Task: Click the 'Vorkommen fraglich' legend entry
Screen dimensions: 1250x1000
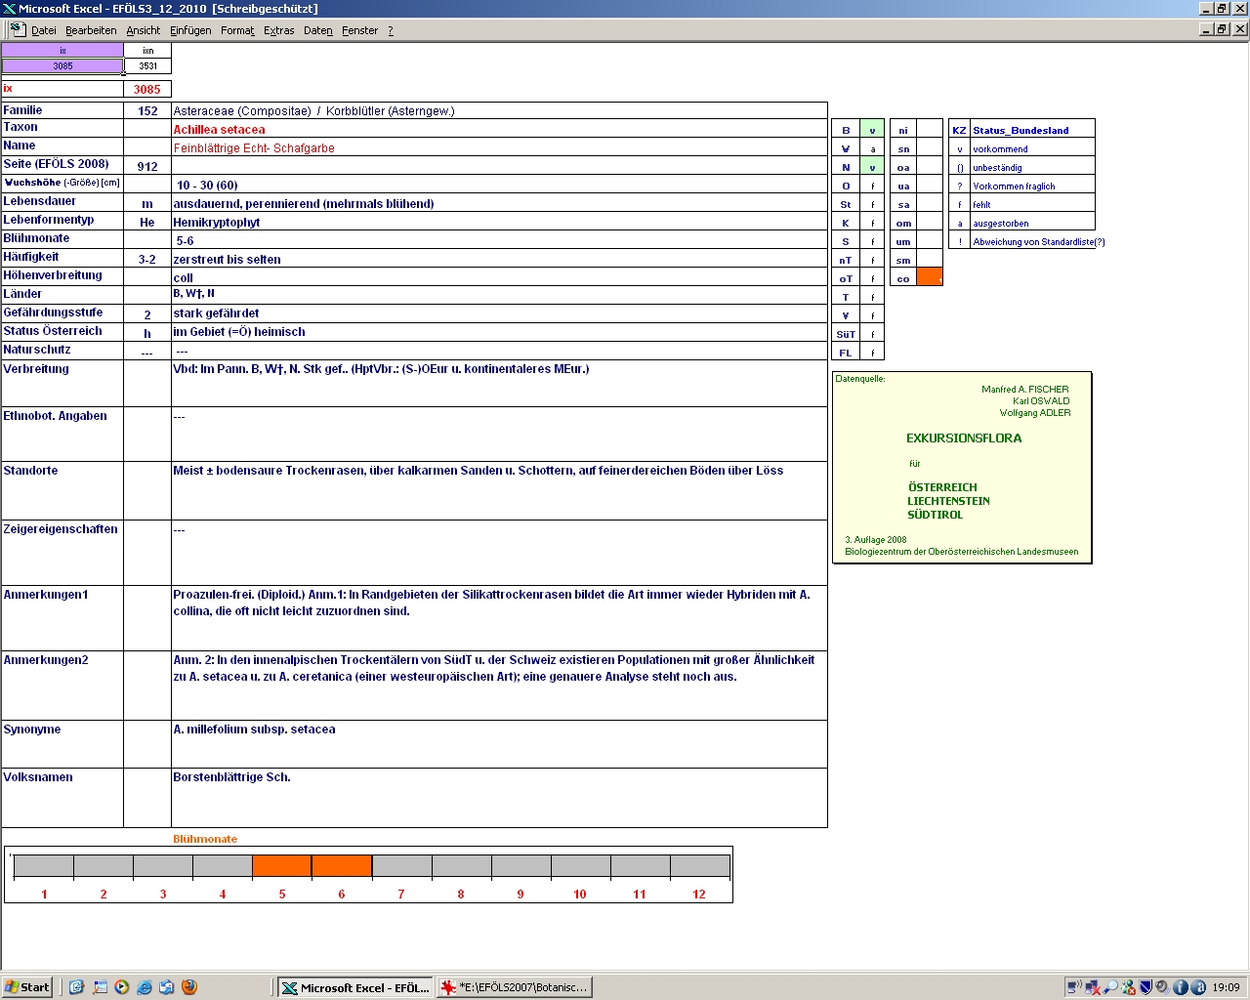Action: coord(1014,186)
